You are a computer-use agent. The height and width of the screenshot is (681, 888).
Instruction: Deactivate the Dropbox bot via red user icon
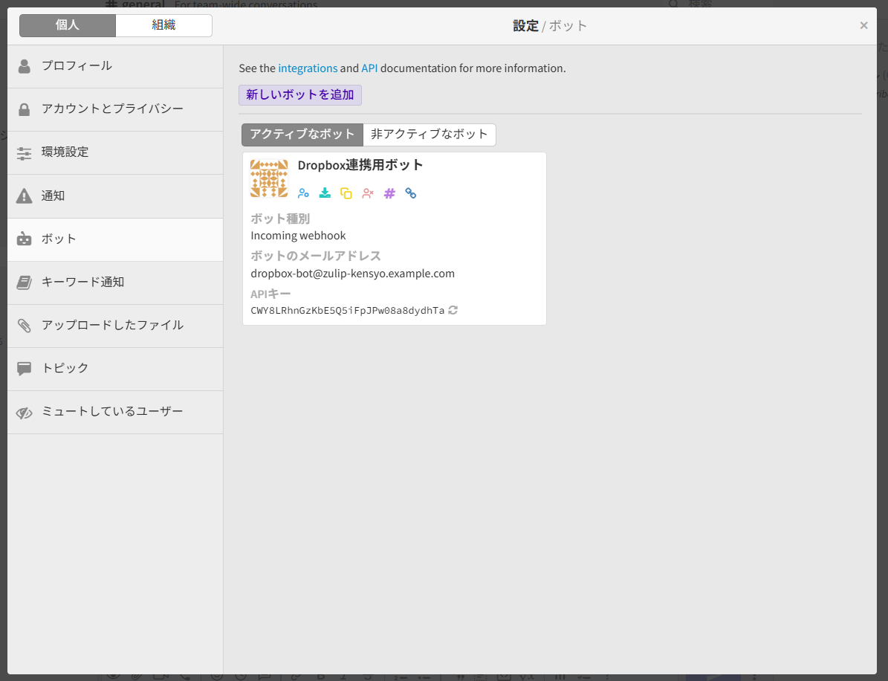(x=368, y=193)
